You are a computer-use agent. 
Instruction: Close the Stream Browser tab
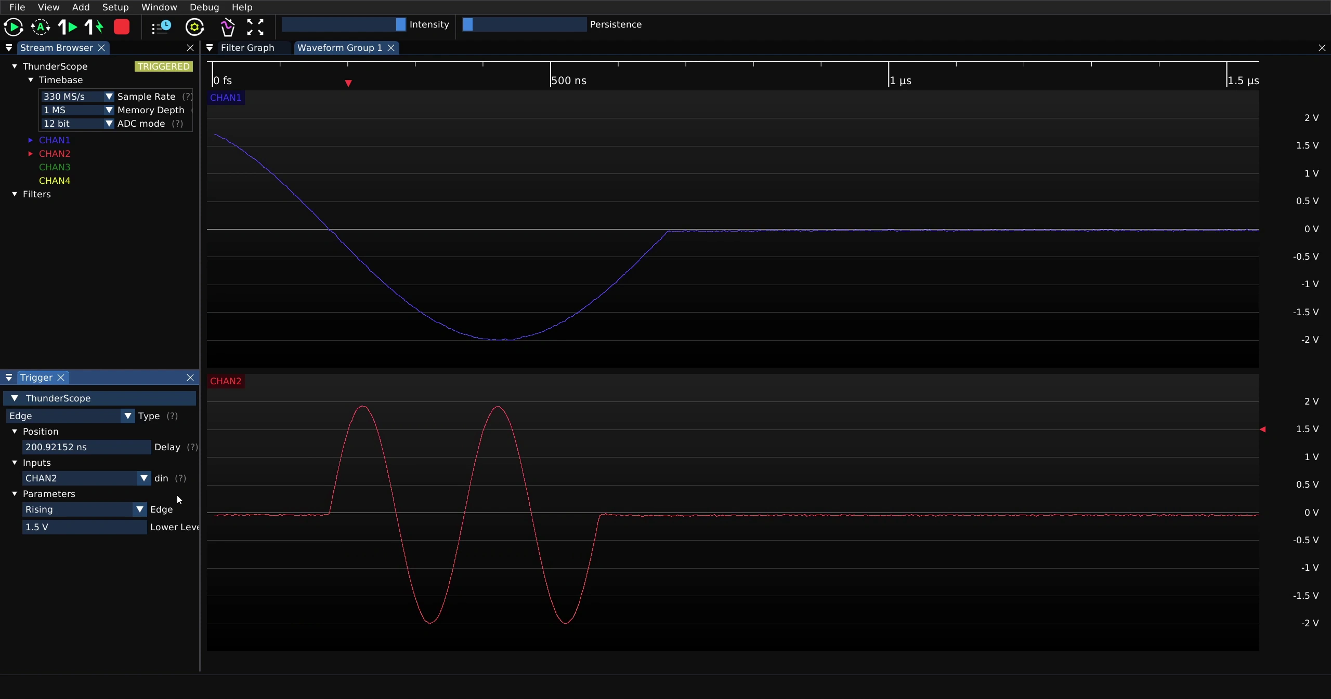[101, 48]
